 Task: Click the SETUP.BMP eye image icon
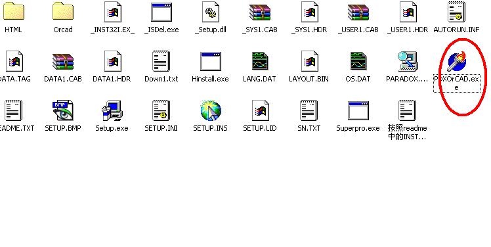62,110
